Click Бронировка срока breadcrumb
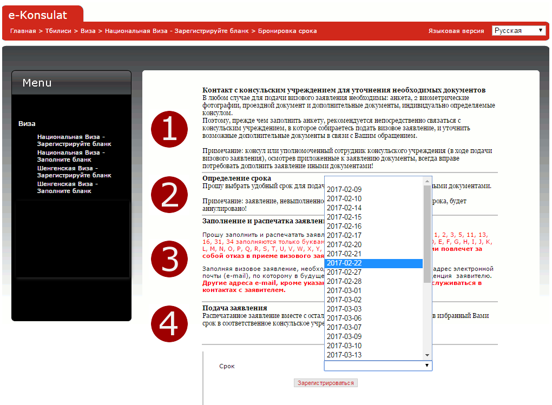552x405 pixels. tap(287, 31)
